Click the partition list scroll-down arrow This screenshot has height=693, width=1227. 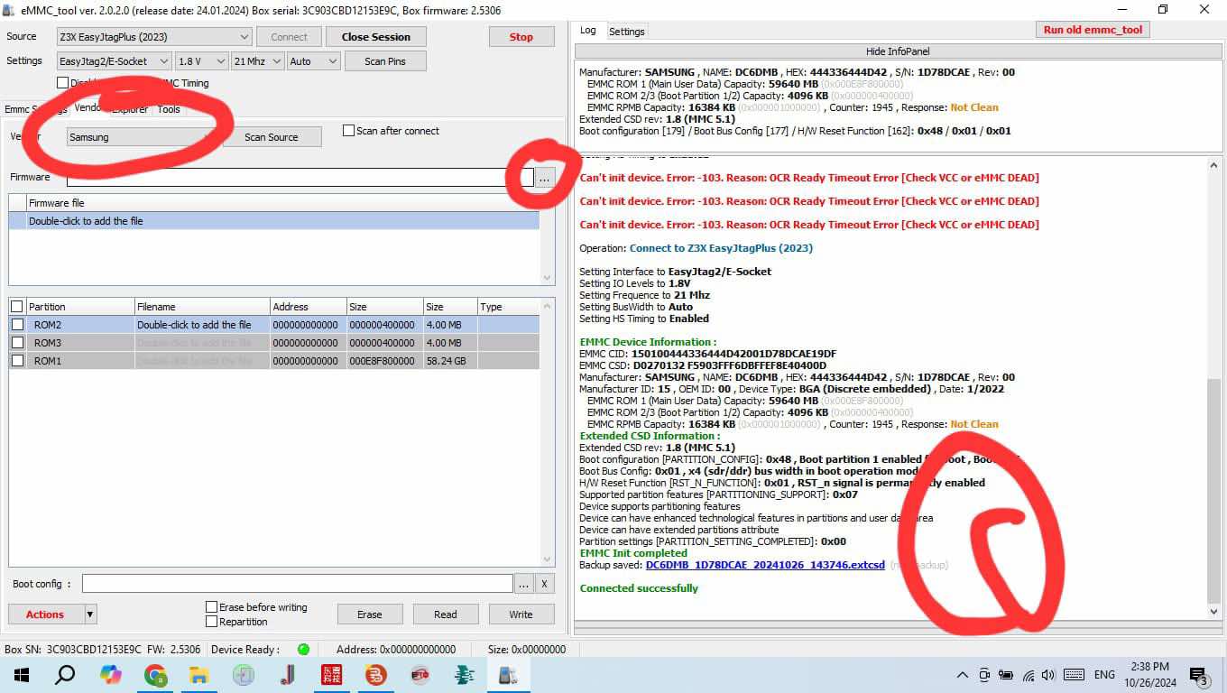click(x=547, y=559)
